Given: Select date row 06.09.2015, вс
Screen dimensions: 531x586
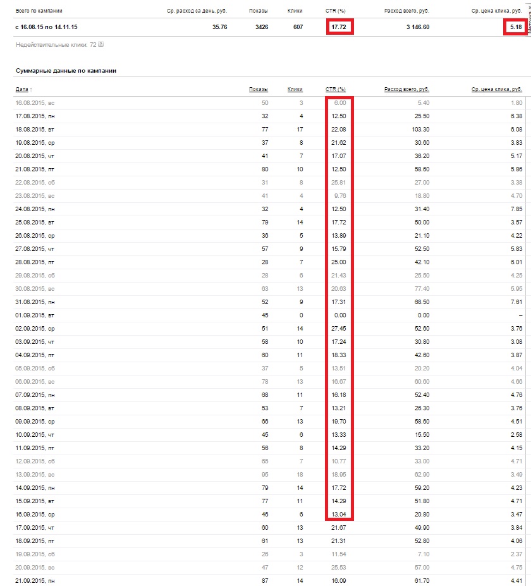Looking at the screenshot, I should [269, 382].
